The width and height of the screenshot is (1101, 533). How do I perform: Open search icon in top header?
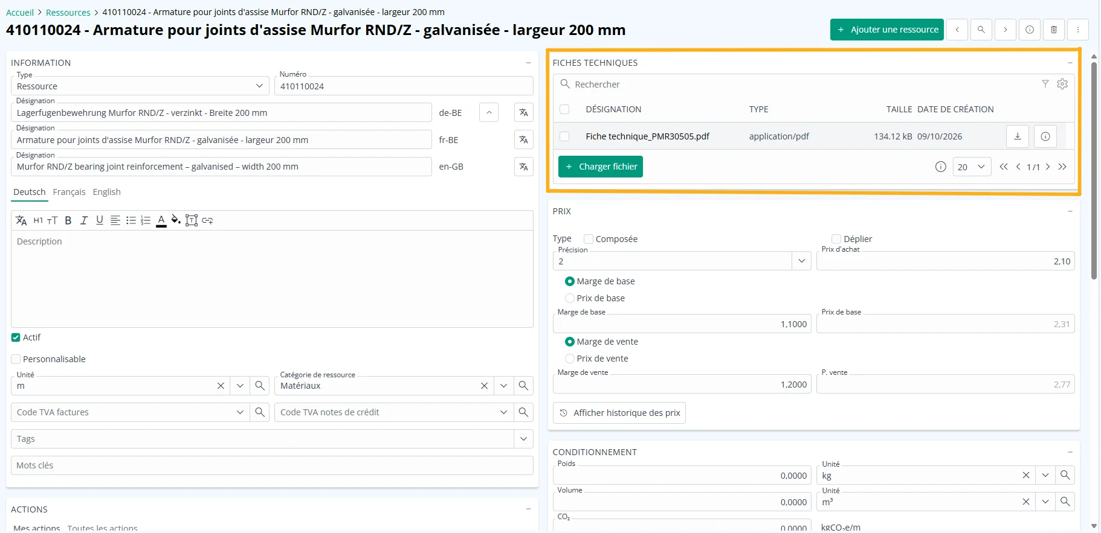981,30
